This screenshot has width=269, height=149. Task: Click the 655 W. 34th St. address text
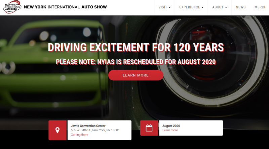95,130
